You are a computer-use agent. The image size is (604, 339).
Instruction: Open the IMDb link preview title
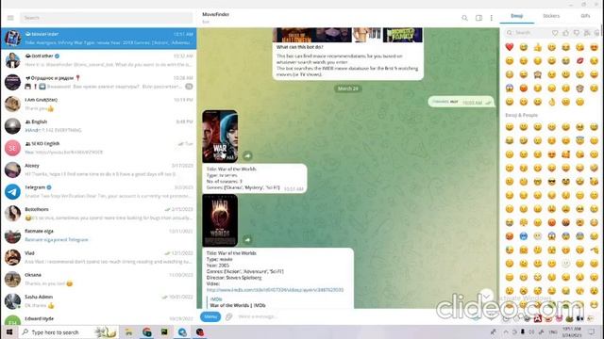[238, 305]
